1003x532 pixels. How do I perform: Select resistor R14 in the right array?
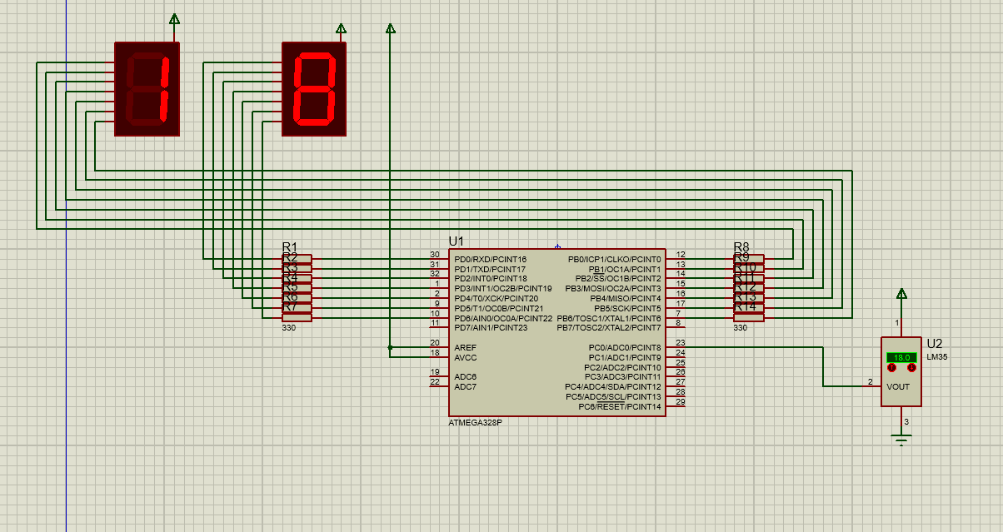(x=748, y=317)
